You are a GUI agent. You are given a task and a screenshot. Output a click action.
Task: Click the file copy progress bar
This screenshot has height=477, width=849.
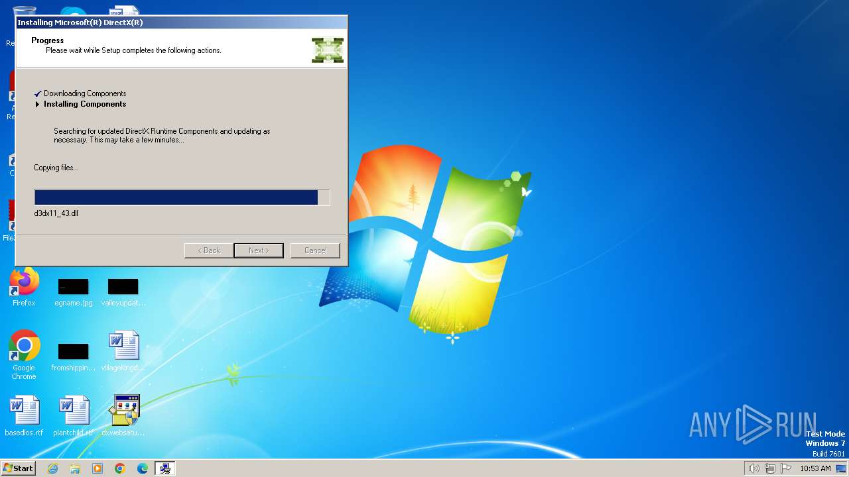coord(182,197)
